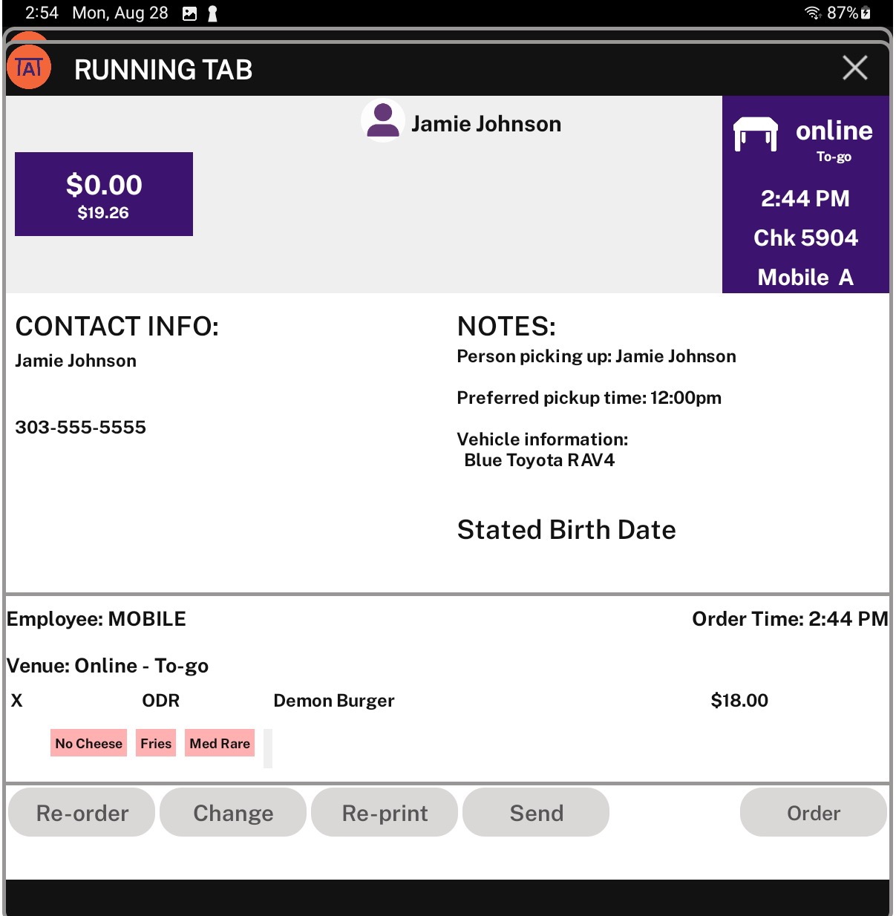Tap the Blue Toyota RAV4 vehicle note

540,460
